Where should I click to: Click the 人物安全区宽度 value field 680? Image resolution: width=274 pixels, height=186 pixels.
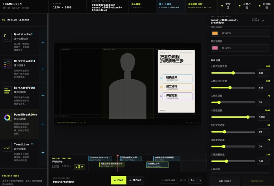click(x=263, y=73)
